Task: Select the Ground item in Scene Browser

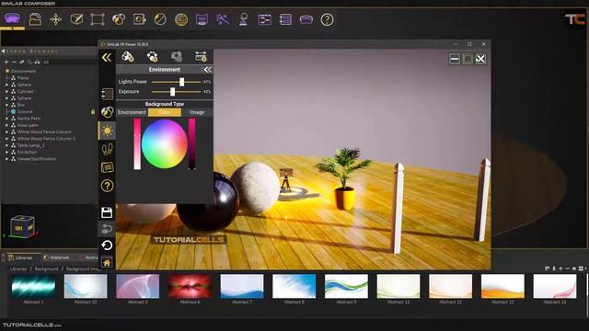Action: click(x=25, y=111)
